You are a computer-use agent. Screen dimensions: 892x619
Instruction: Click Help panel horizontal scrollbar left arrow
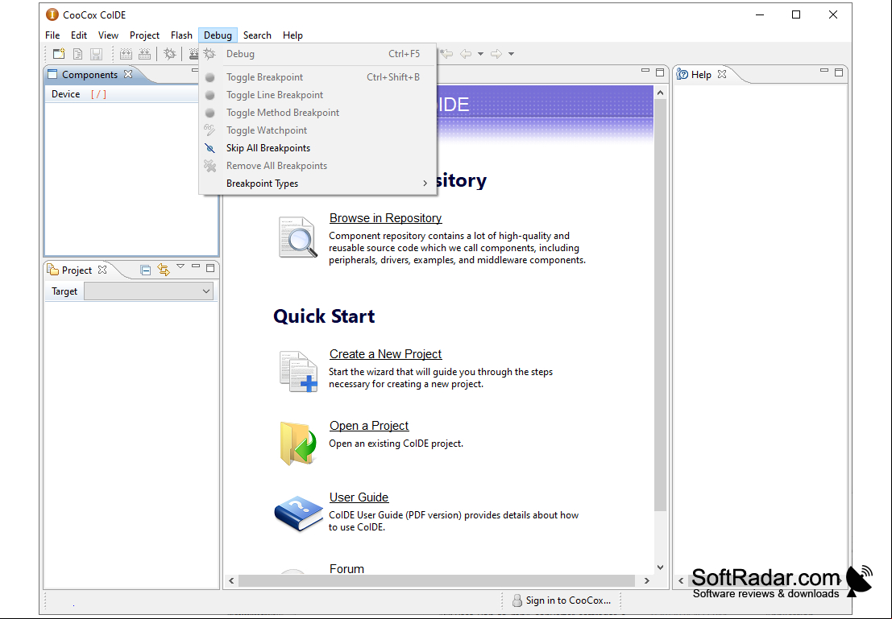(x=681, y=581)
